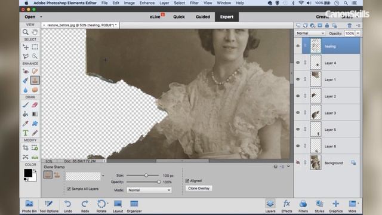Select the Rectangular Marquee tool

[x=35, y=47]
